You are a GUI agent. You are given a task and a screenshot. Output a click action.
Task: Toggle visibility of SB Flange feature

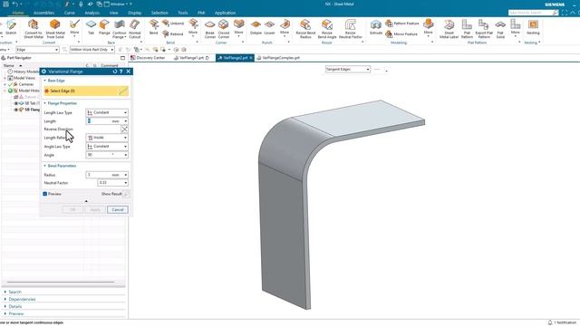point(16,110)
